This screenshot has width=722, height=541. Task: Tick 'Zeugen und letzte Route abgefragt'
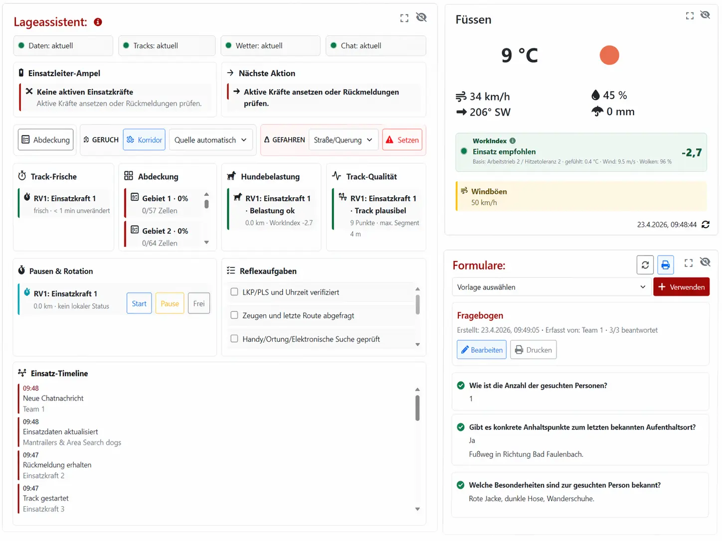coord(234,315)
